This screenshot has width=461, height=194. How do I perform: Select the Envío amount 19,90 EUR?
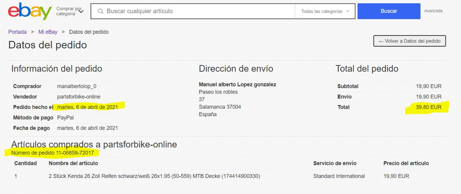[x=429, y=97]
